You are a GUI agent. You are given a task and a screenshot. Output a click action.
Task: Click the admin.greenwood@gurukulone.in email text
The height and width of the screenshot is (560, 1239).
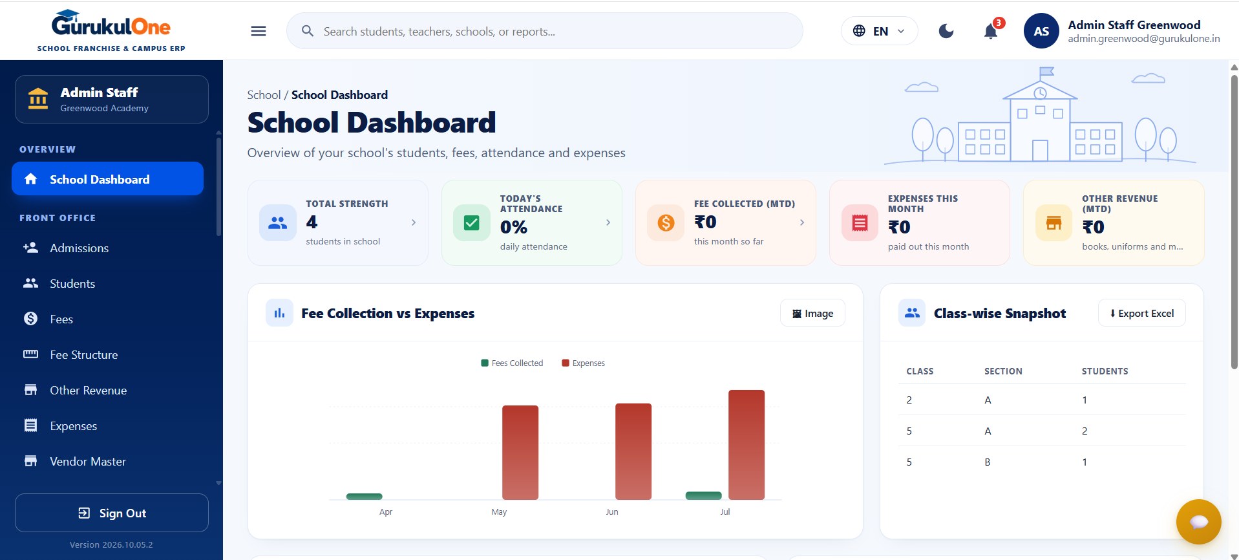tap(1143, 39)
